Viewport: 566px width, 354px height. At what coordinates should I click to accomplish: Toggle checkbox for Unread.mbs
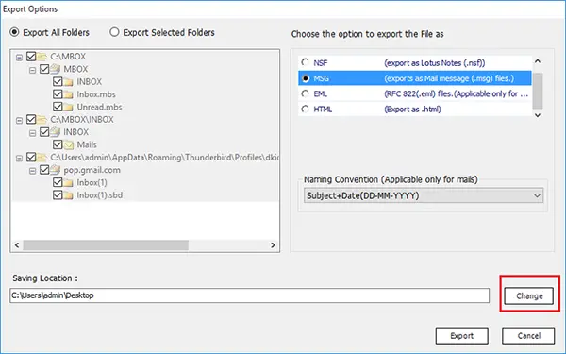pyautogui.click(x=58, y=107)
